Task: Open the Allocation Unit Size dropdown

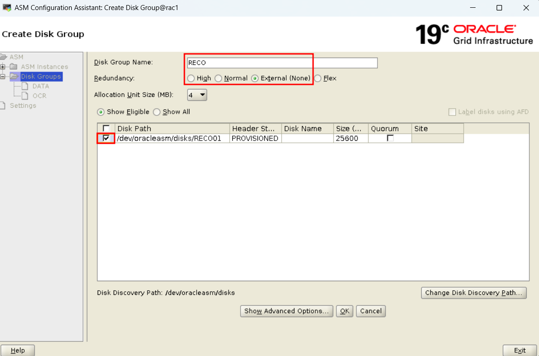Action: (x=197, y=95)
